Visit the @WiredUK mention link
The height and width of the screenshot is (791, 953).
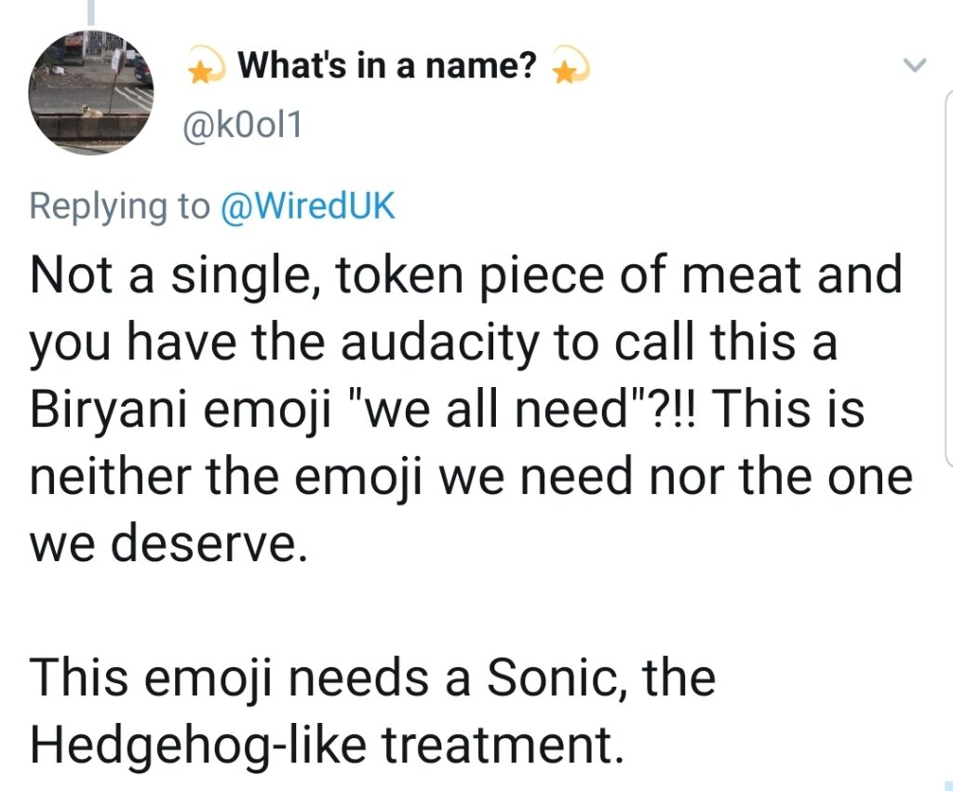(307, 206)
